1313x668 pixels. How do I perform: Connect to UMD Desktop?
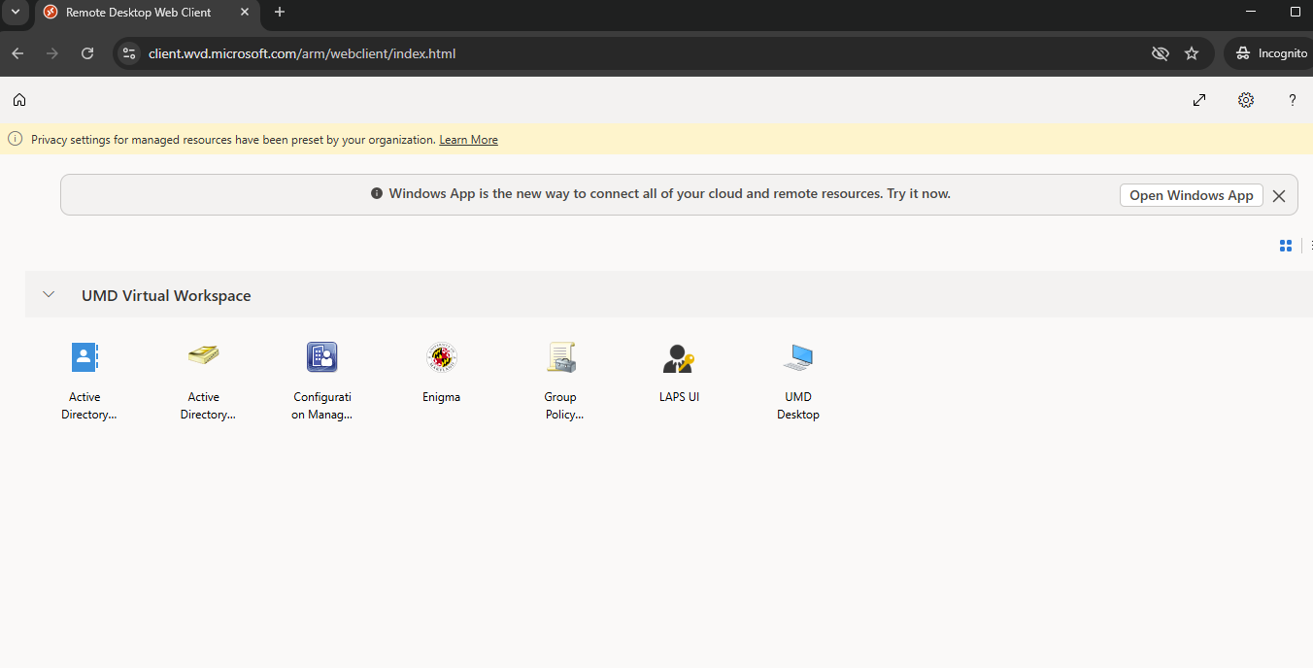(x=798, y=358)
